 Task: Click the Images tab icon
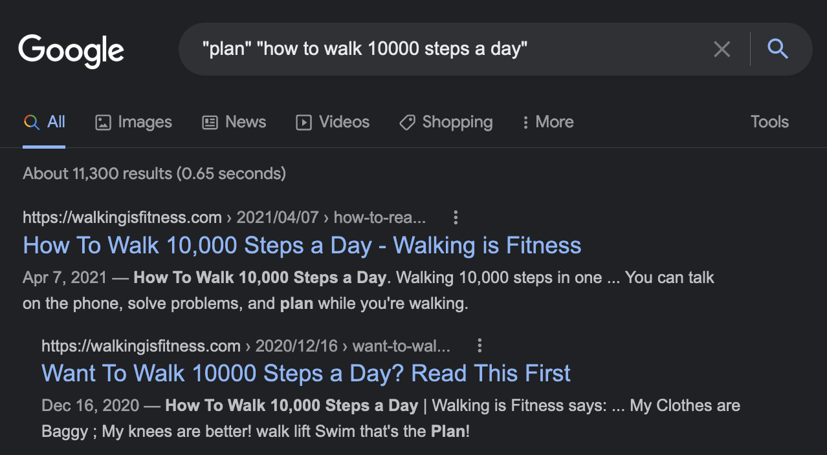(103, 122)
